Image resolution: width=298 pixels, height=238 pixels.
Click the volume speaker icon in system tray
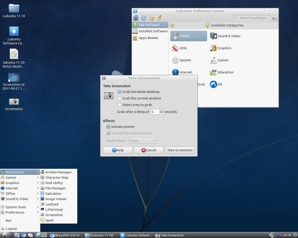(271, 235)
